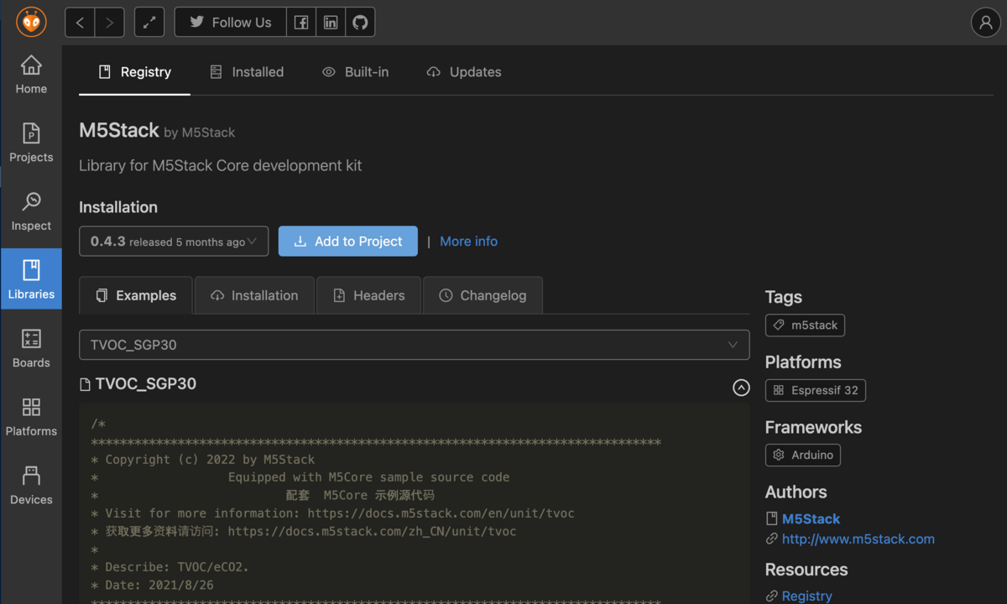The image size is (1007, 604).
Task: Go forward with the right arrow
Action: click(x=110, y=23)
